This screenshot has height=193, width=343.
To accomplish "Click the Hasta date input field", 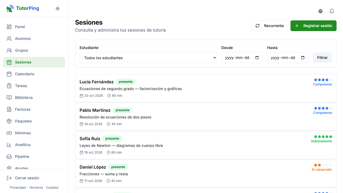I will pos(288,58).
